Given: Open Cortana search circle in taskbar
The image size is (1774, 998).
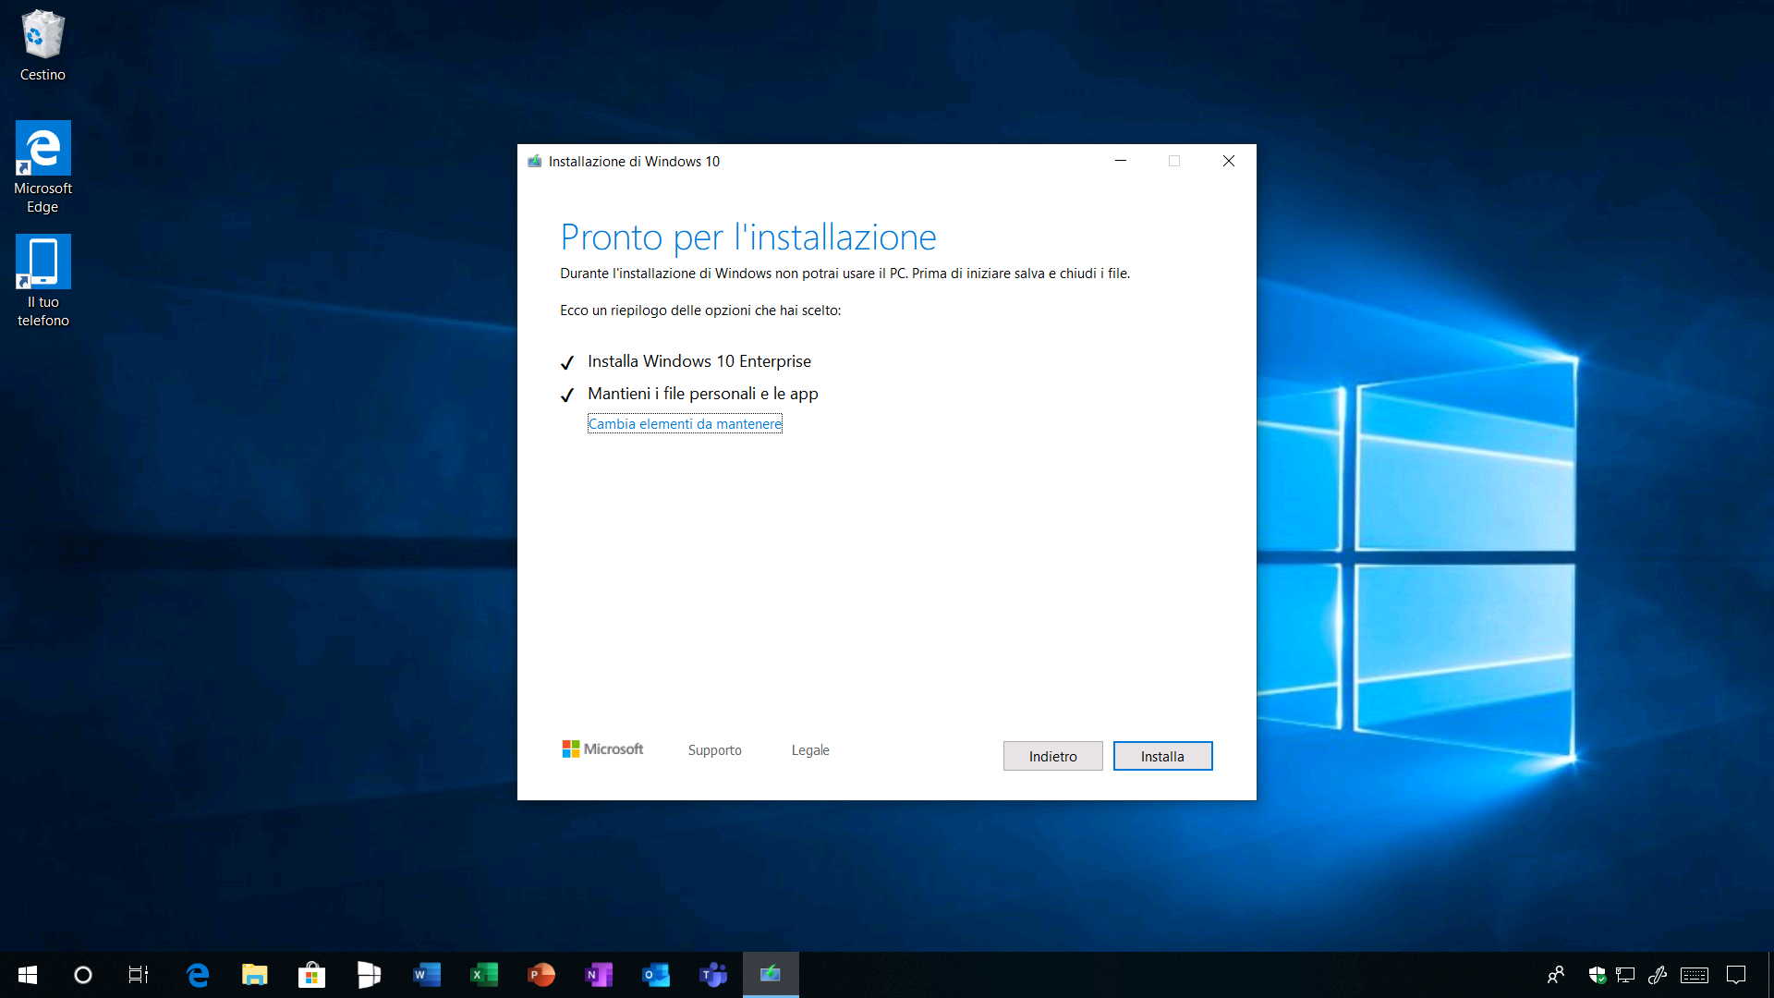Looking at the screenshot, I should pos(83,975).
